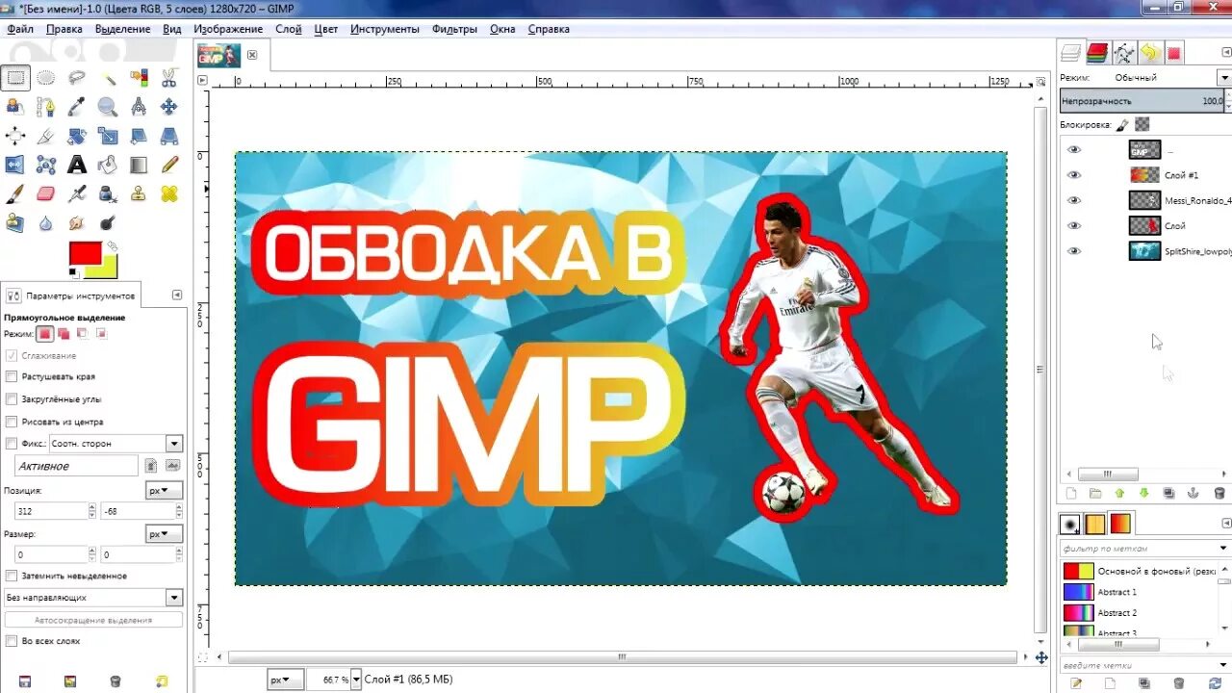This screenshot has width=1232, height=693.
Task: Hide the layer named Слой
Action: (x=1074, y=225)
